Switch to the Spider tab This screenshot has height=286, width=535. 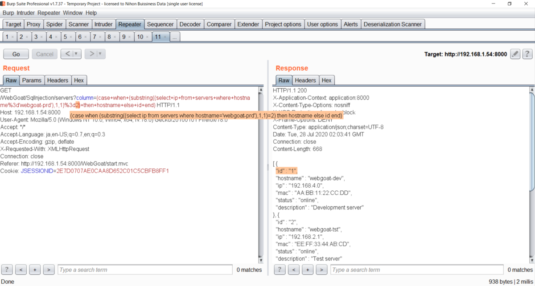54,24
